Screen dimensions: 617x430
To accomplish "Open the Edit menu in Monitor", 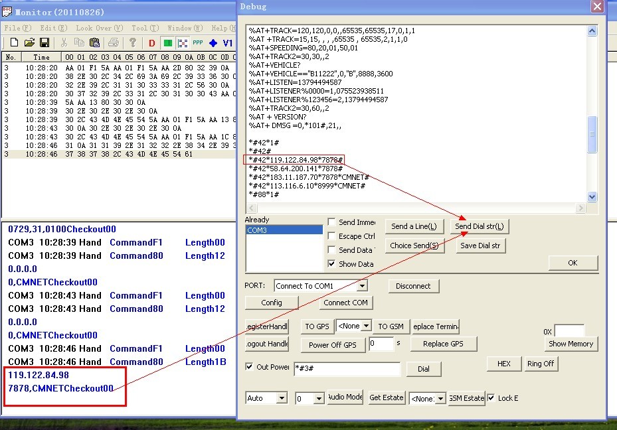I will point(54,28).
